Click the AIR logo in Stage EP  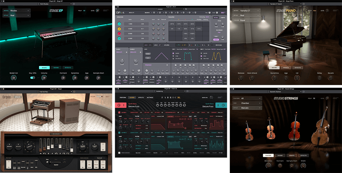click(x=106, y=11)
